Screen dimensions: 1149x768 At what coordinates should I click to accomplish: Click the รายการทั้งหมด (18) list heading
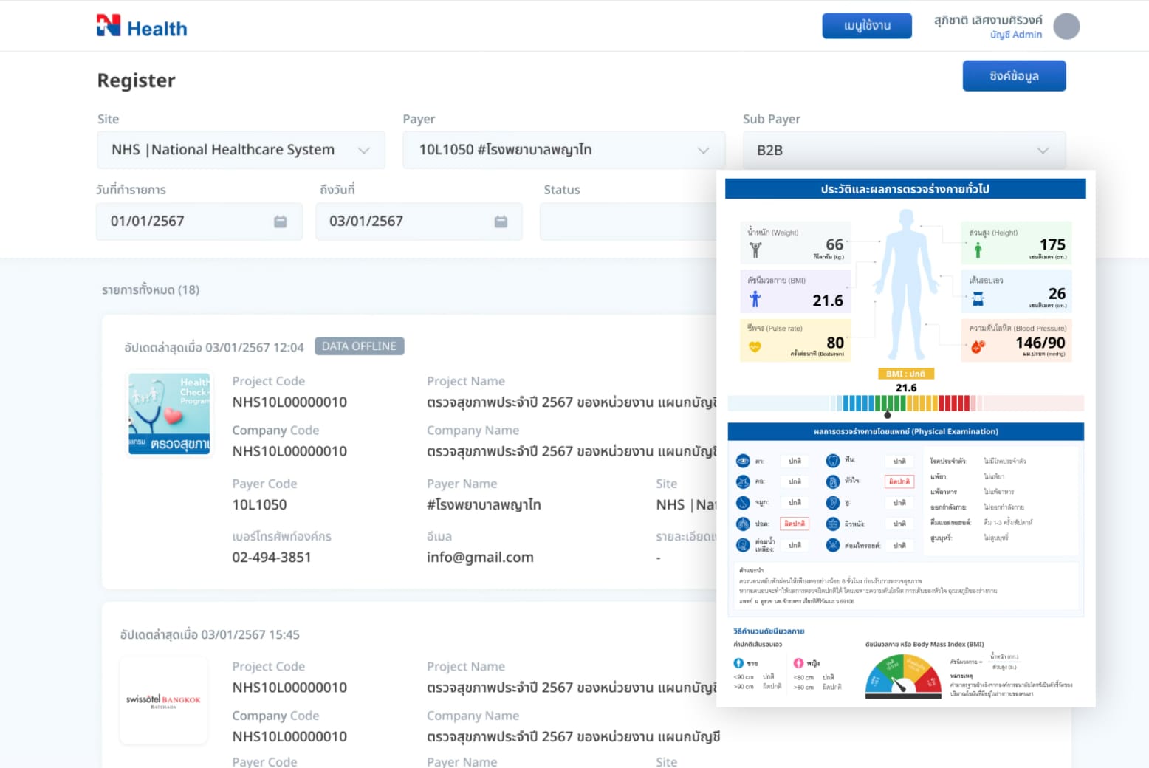[x=151, y=289]
